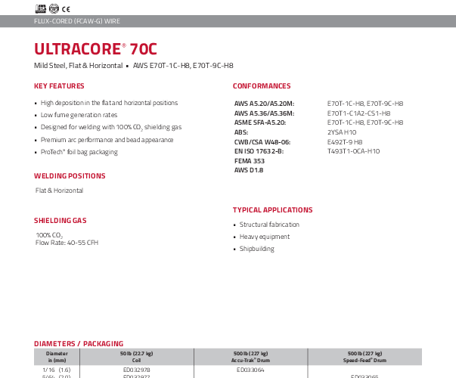The width and height of the screenshot is (456, 378).
Task: Click the 'FLUX-CORED (FCAW-G) WIRE' banner text
Action: 77,21
